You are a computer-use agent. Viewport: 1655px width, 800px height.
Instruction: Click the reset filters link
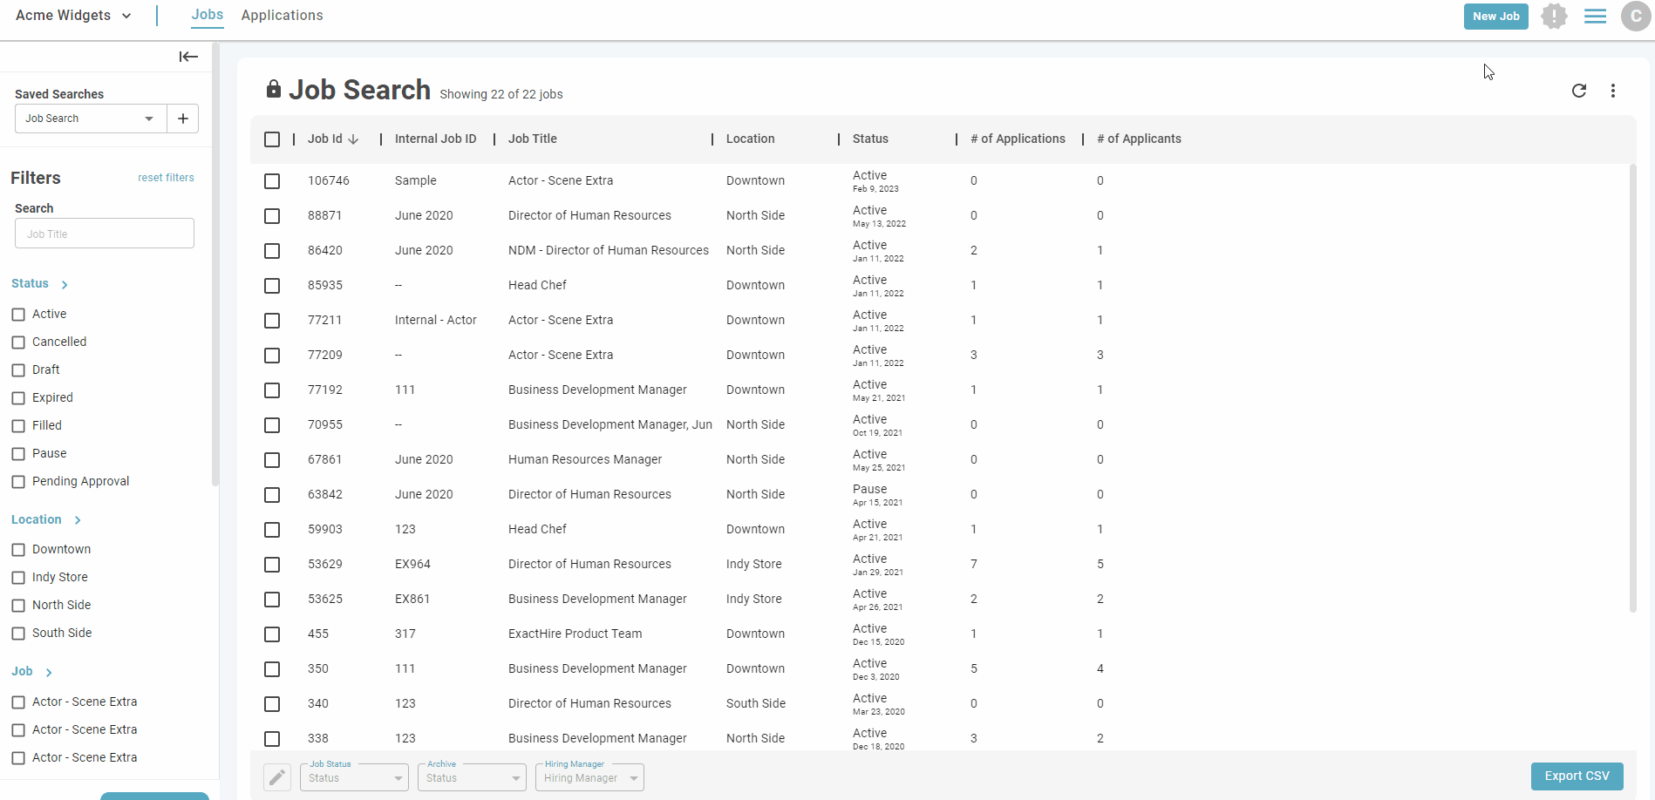(x=166, y=178)
